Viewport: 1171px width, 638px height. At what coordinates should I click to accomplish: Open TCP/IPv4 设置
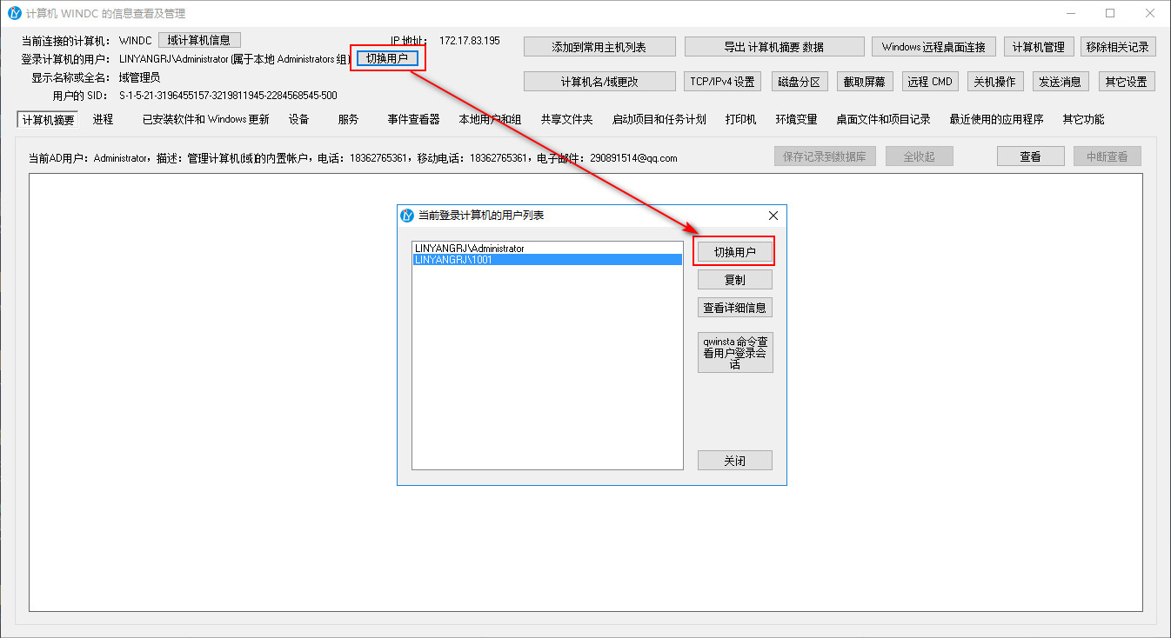722,82
